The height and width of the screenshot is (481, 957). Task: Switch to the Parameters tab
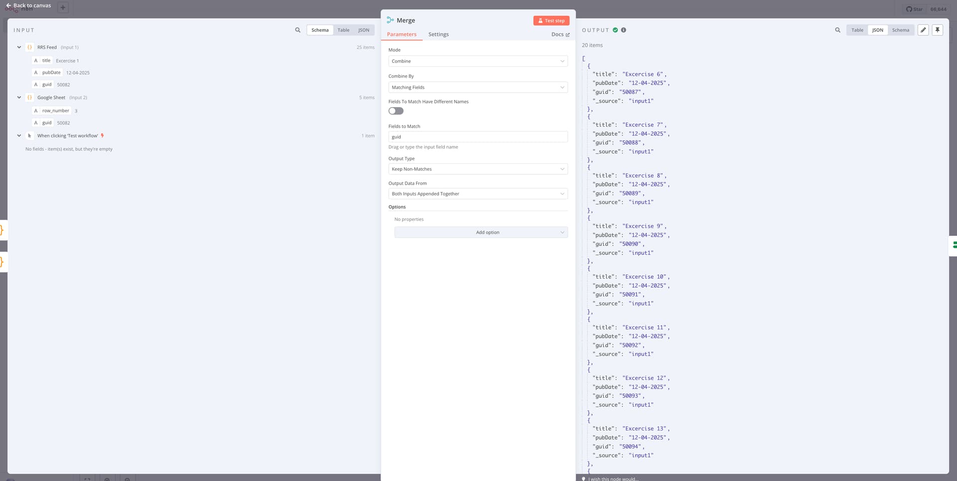[402, 34]
